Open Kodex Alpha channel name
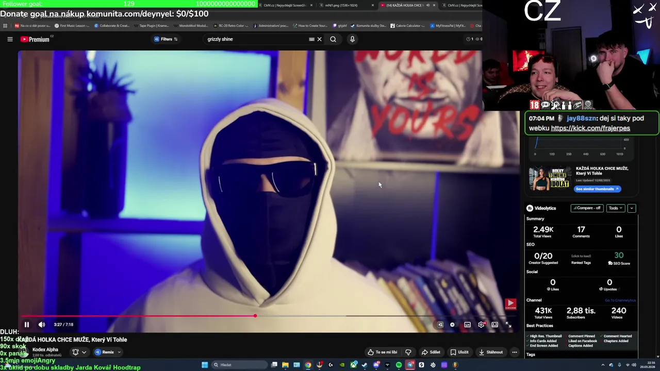The width and height of the screenshot is (660, 371). (45, 349)
